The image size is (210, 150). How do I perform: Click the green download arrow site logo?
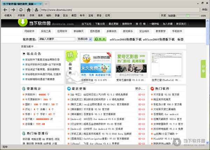pyautogui.click(x=23, y=22)
